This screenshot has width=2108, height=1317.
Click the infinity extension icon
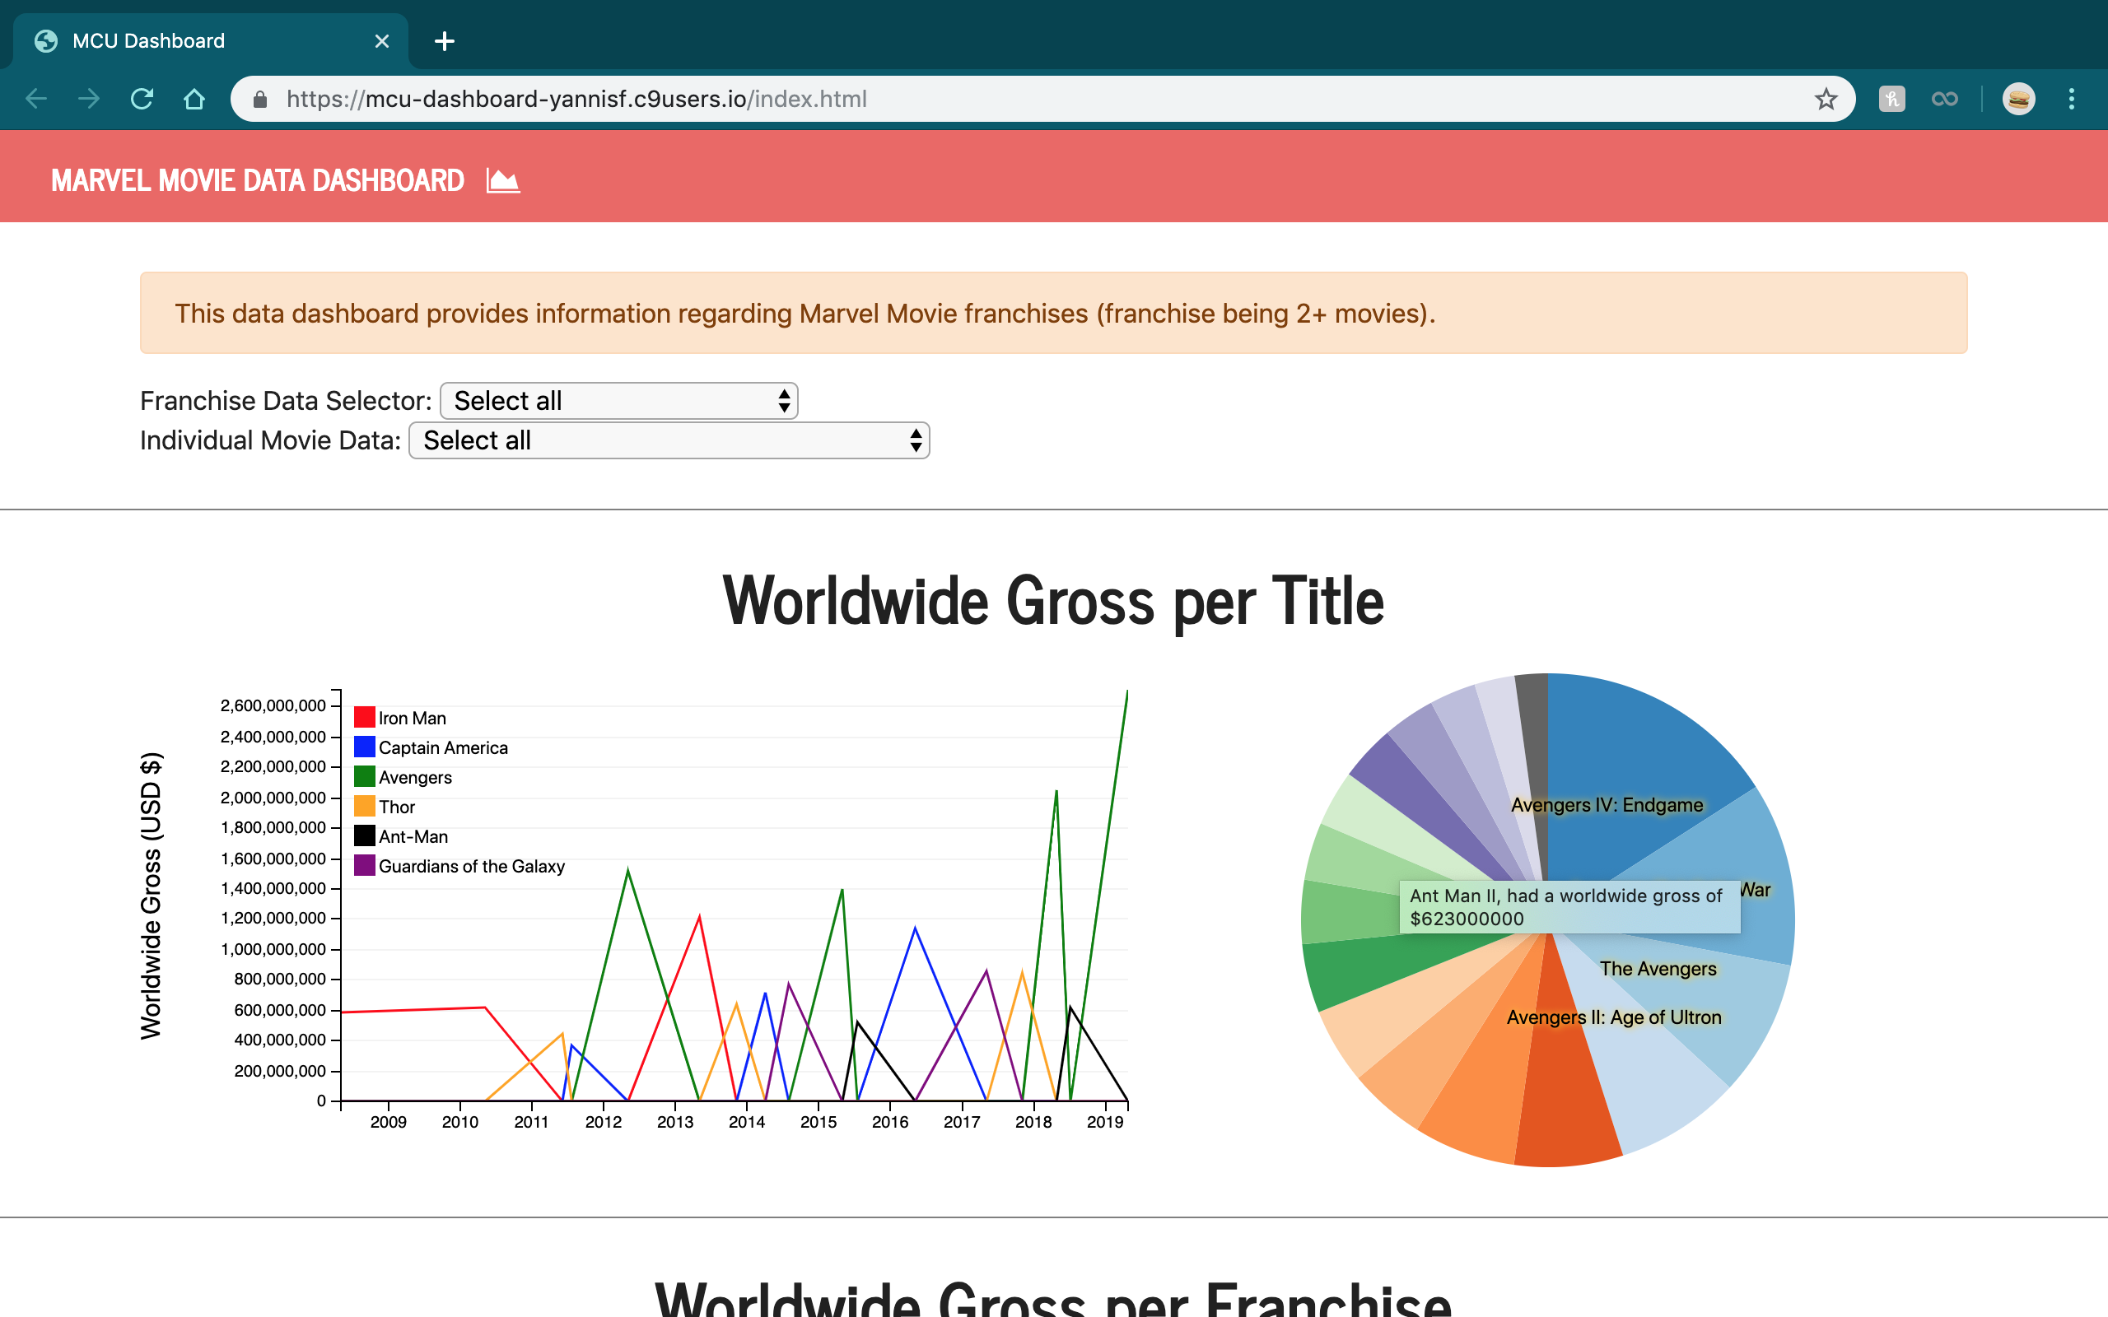[1943, 99]
